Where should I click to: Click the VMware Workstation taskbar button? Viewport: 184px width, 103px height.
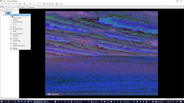38,102
